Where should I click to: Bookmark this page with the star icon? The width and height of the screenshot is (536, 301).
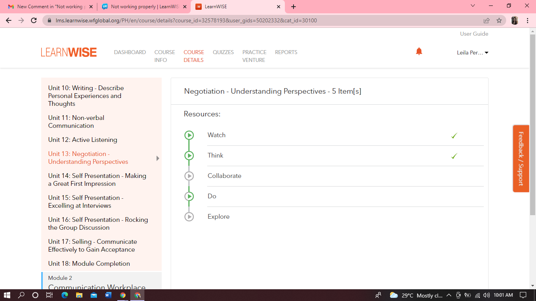tap(499, 20)
